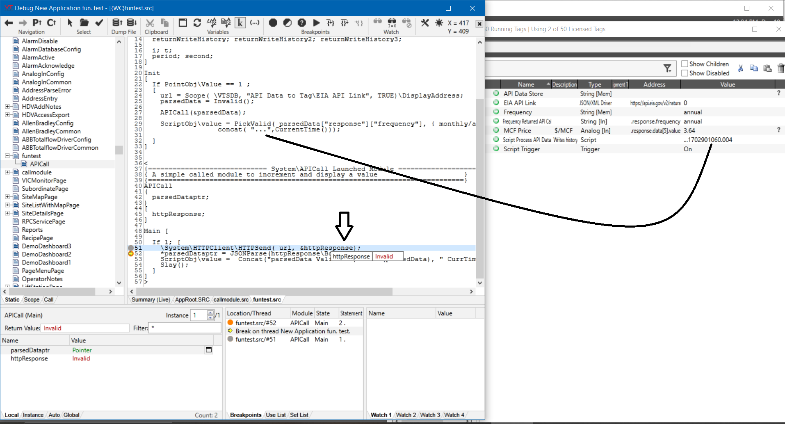Switch to the AppRoot.SRC tab
The width and height of the screenshot is (785, 424).
192,300
